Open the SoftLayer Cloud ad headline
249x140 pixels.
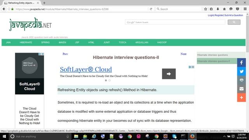[x=86, y=69]
